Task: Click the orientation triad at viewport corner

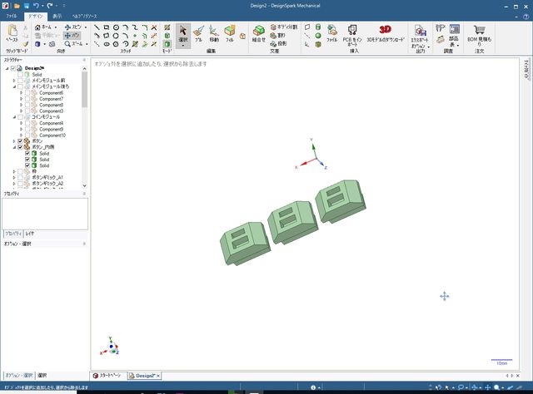Action: coord(110,347)
